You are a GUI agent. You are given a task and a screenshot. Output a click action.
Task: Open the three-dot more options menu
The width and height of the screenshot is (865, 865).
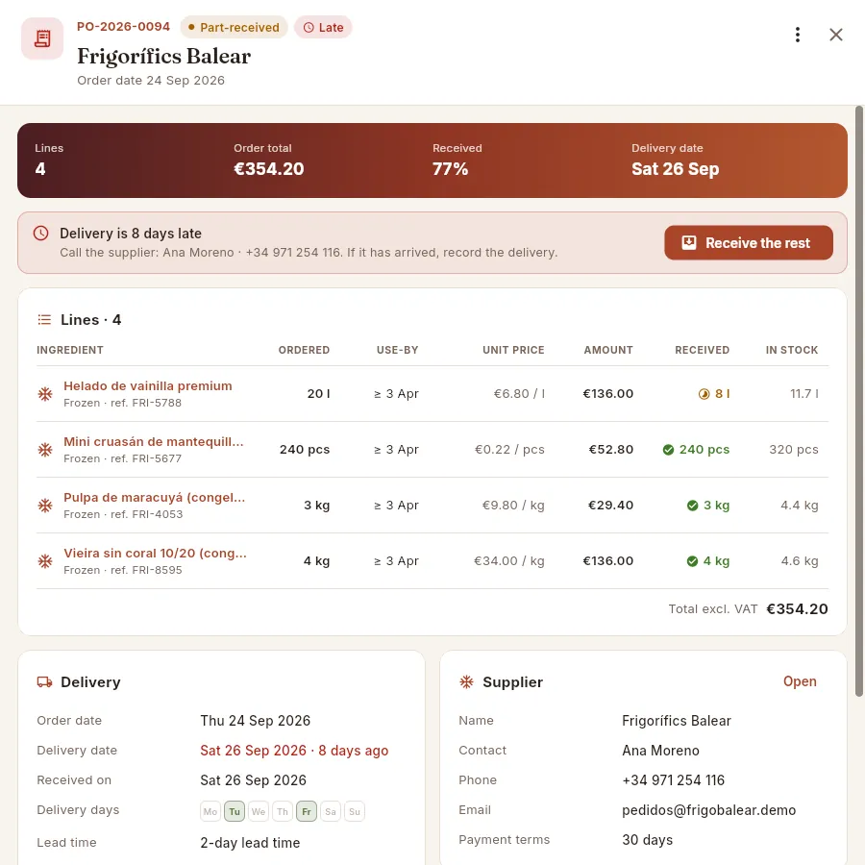pos(797,35)
